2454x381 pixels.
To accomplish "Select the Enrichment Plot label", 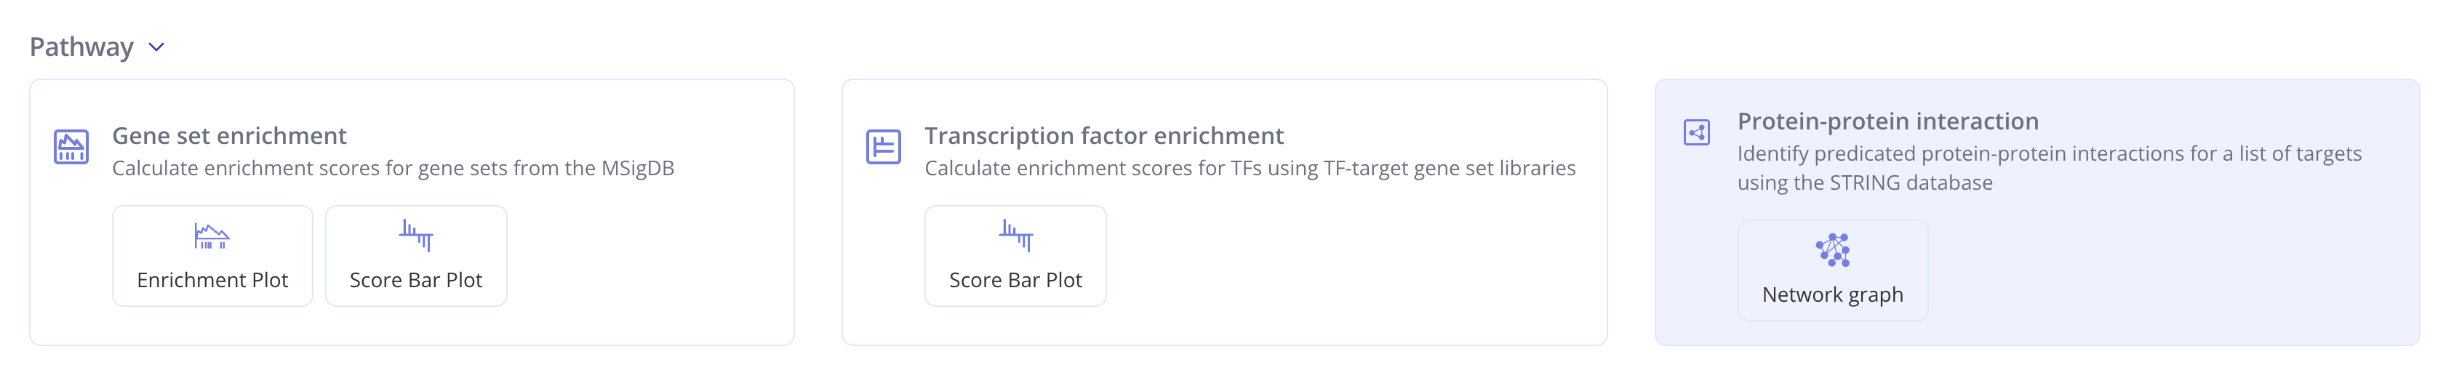I will click(212, 280).
